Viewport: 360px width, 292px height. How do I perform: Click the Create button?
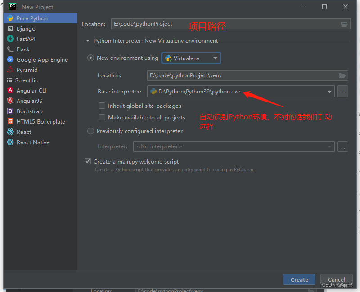[x=299, y=279]
